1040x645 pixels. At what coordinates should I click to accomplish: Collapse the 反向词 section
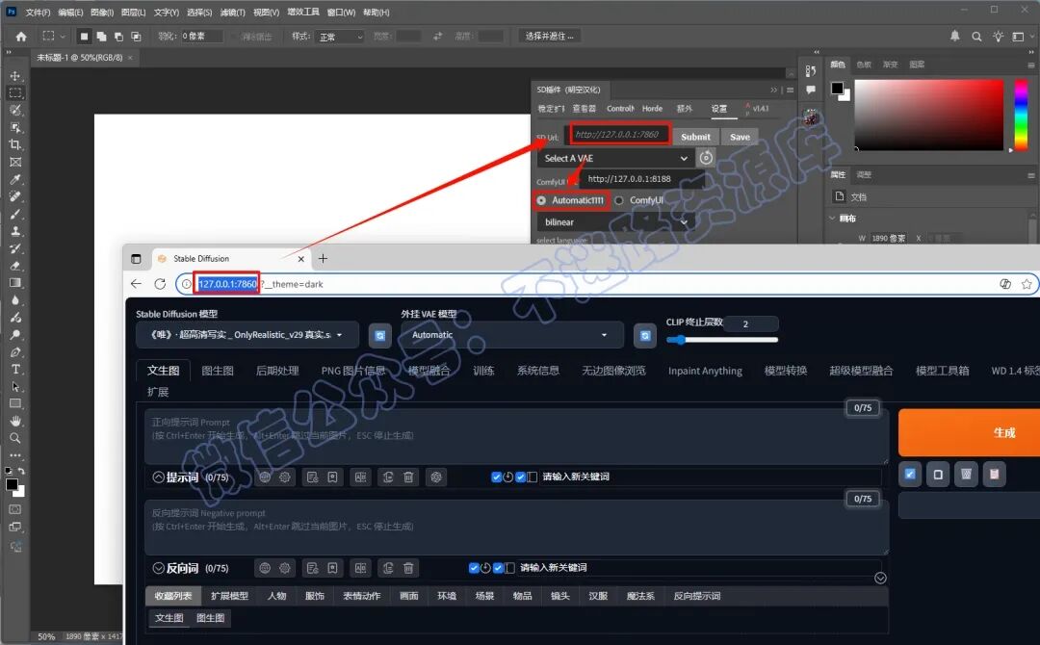click(159, 568)
